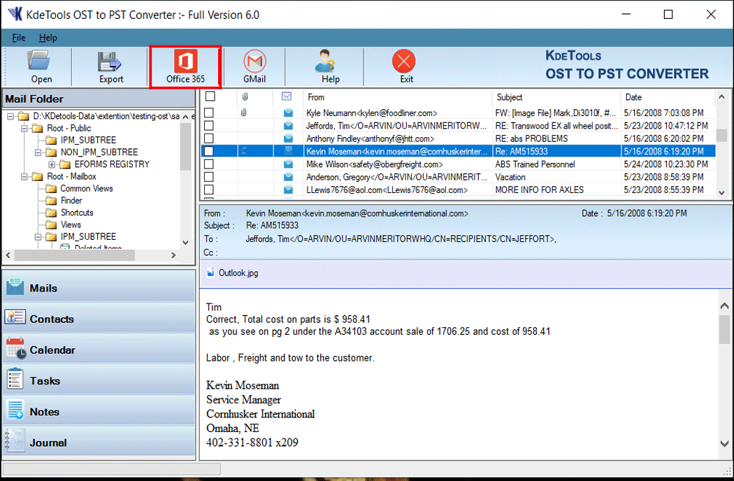
Task: Select the EFORMS REGISTRY folder
Action: 112,164
